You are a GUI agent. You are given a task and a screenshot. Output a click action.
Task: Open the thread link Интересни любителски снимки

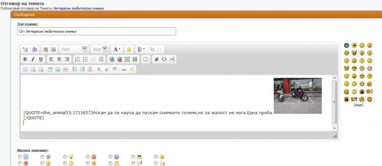[x=79, y=8]
